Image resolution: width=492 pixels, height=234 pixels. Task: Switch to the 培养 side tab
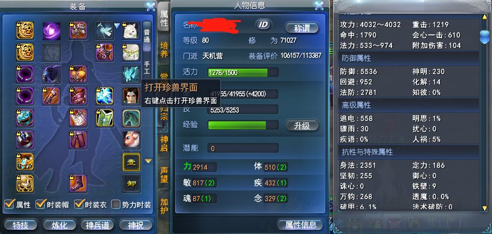(x=164, y=49)
